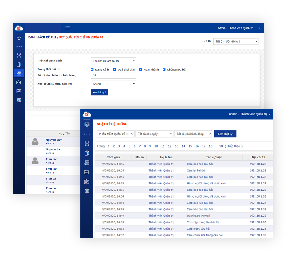285x257 pixels.
Task: Click the Tiếp theo next page link
Action: coord(234,146)
